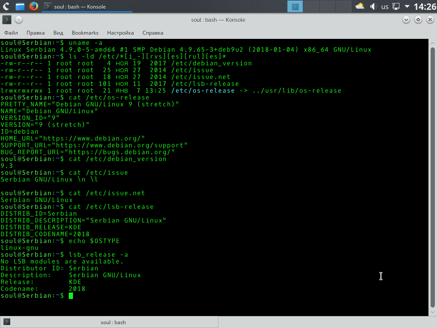Image resolution: width=437 pixels, height=328 pixels.
Task: Click the scrollbar down arrow
Action: (433, 312)
